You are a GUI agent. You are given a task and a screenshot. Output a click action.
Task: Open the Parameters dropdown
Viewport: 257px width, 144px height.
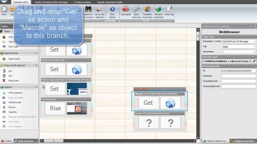pyautogui.click(x=255, y=52)
